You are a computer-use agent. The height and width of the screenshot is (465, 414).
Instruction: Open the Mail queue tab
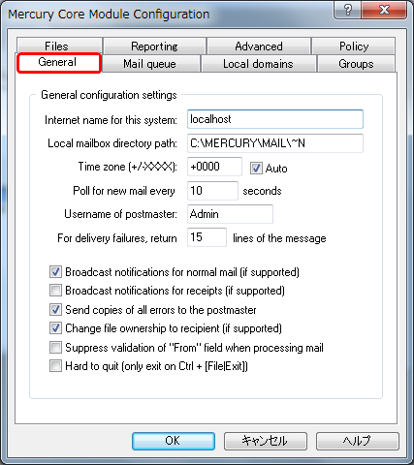click(x=150, y=64)
